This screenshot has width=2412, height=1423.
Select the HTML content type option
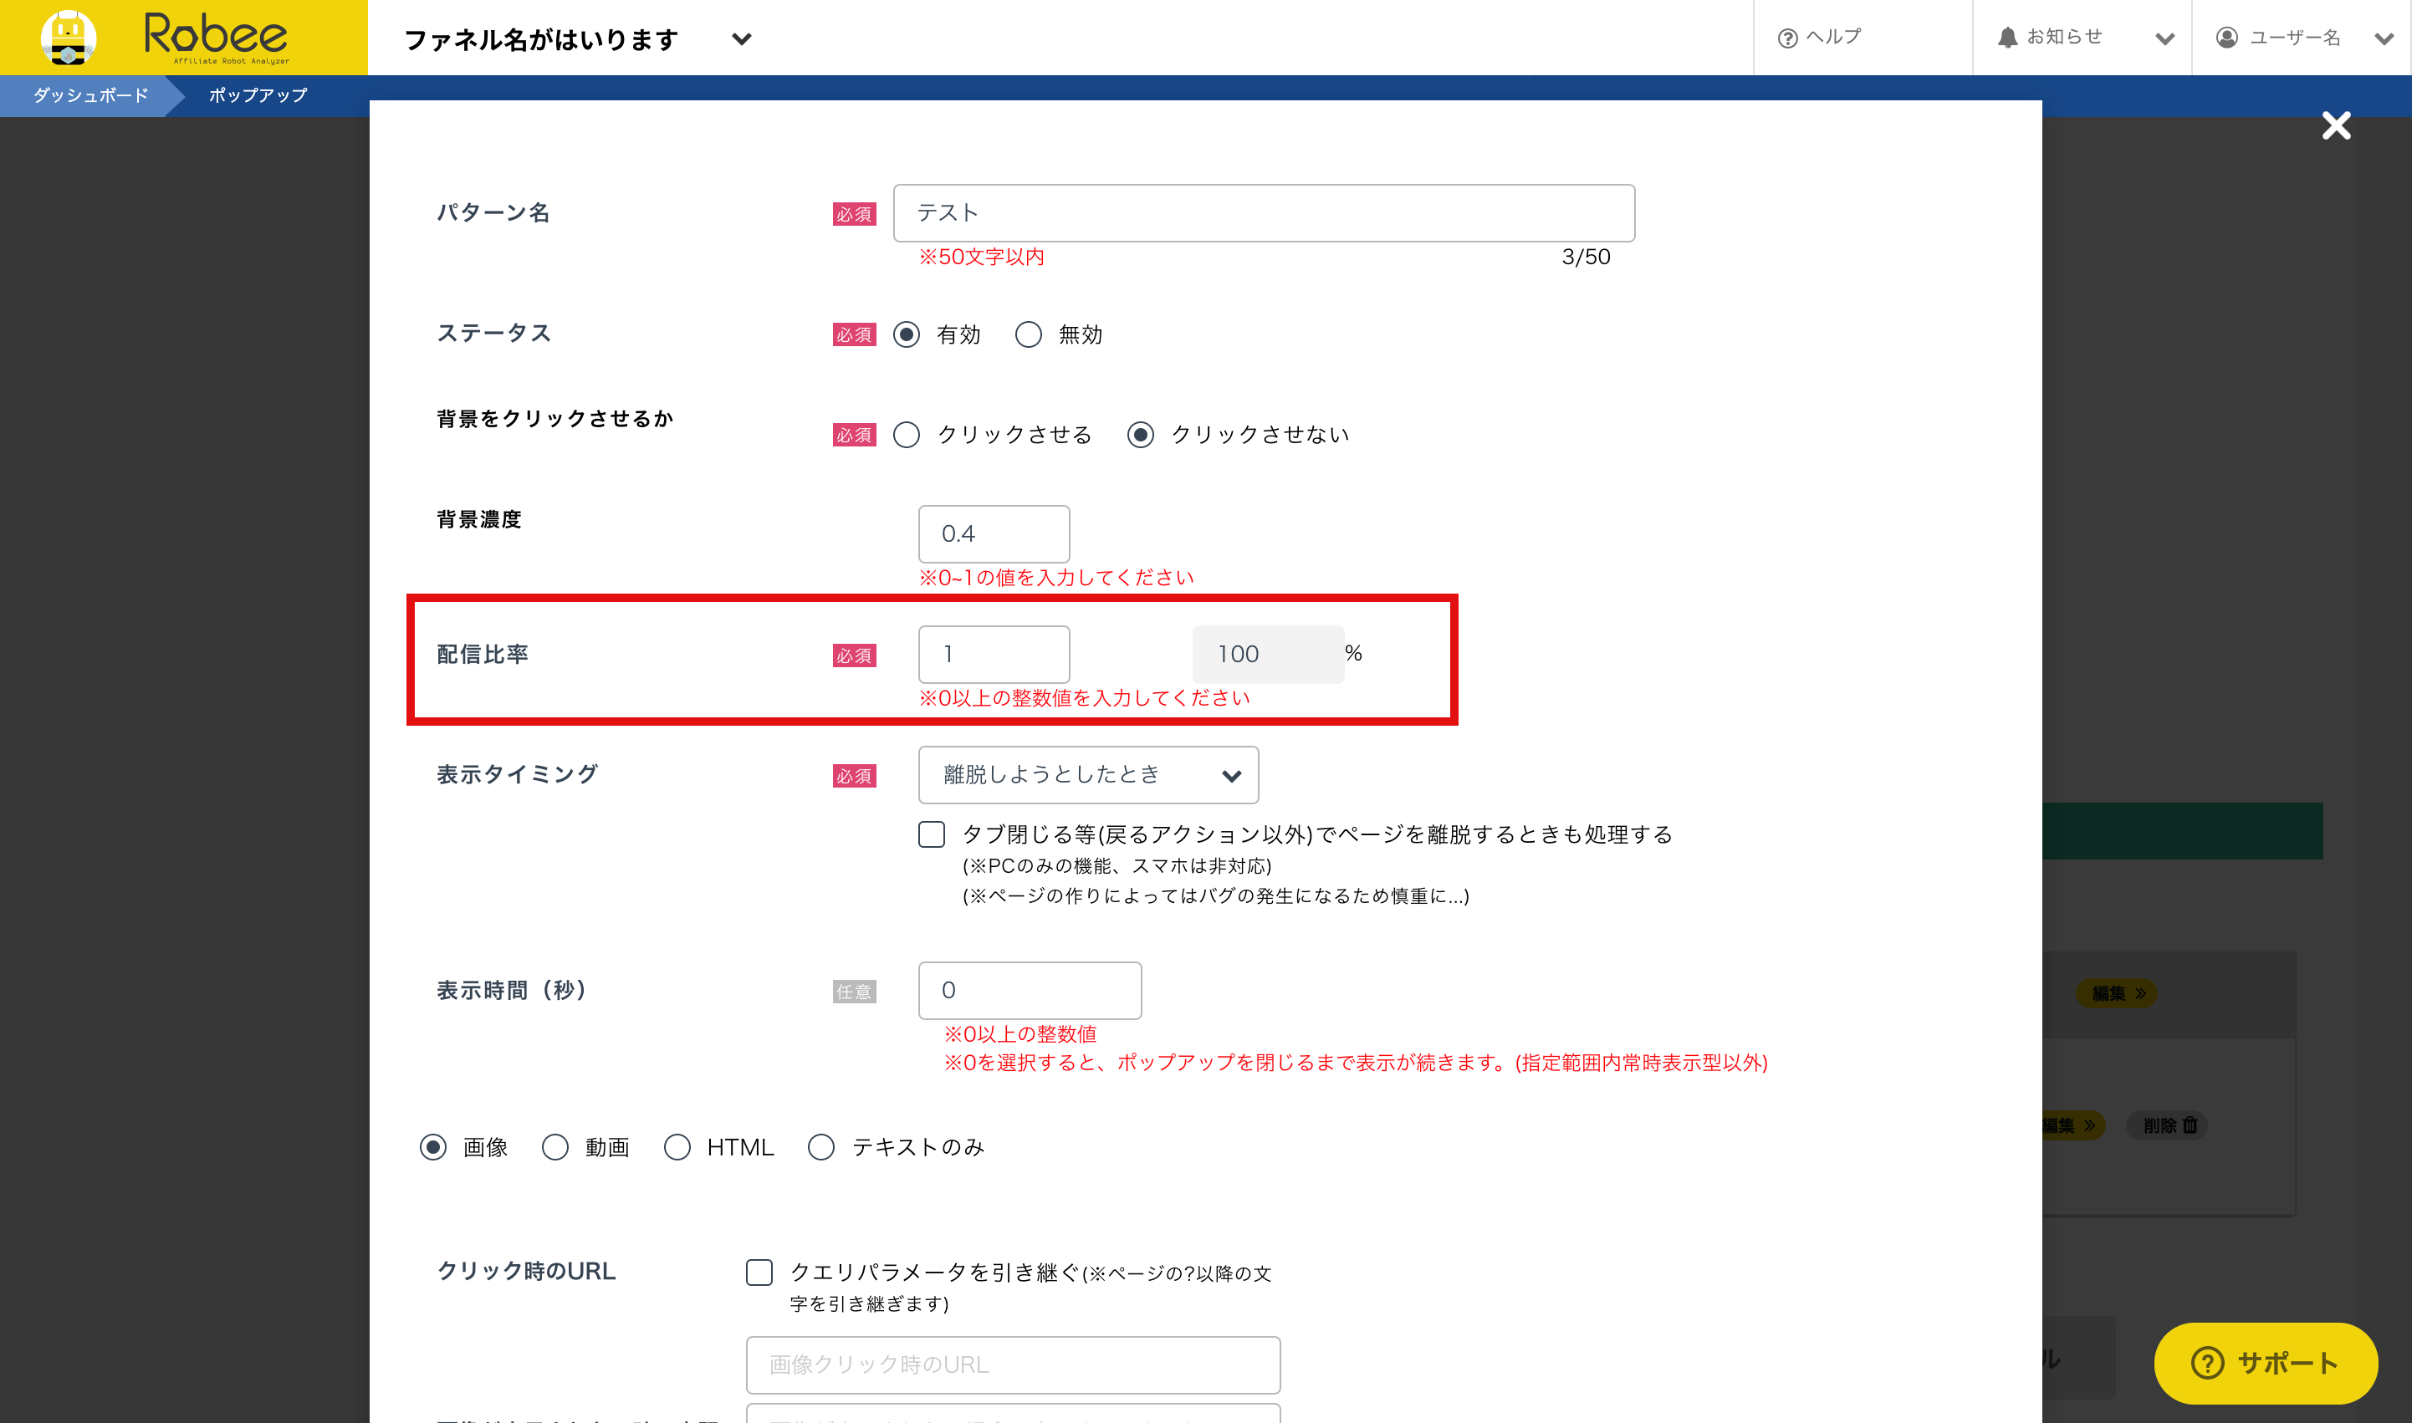click(677, 1147)
